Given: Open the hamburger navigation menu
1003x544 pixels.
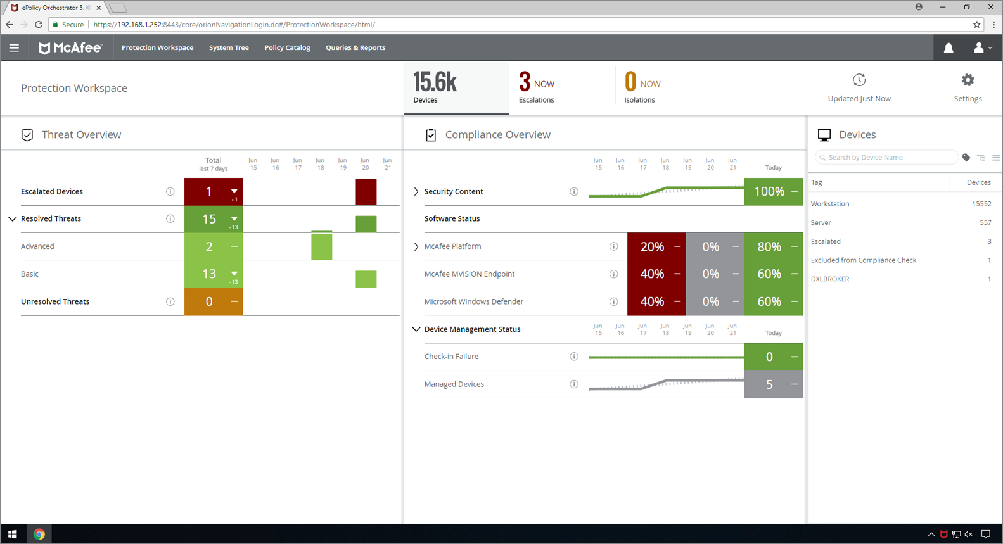Looking at the screenshot, I should pos(14,48).
